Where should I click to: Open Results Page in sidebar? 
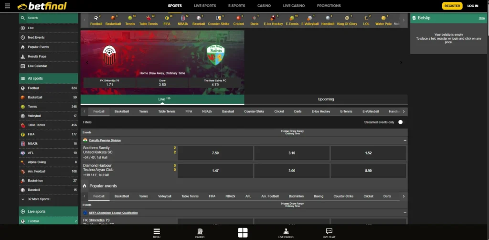coord(49,56)
